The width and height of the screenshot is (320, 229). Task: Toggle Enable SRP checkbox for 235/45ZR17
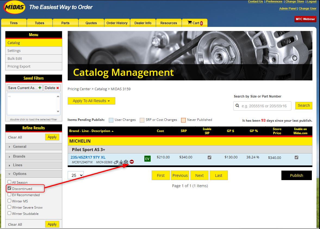pos(209,158)
